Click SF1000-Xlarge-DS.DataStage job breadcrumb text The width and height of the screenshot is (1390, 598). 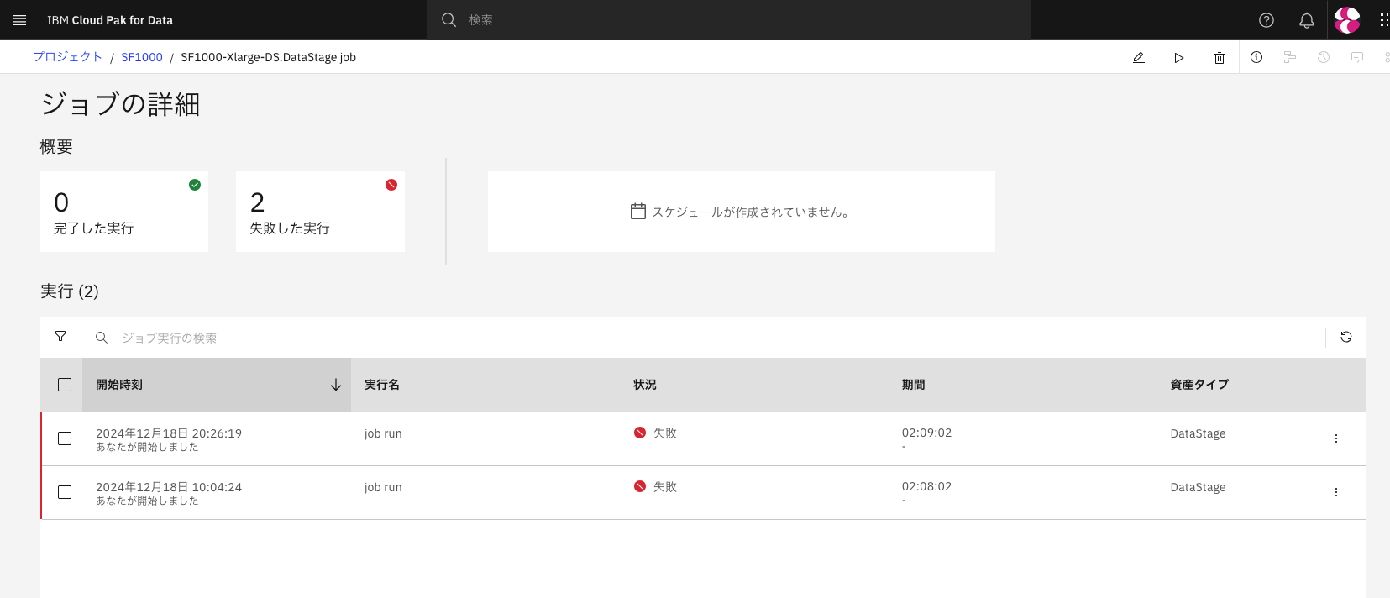269,57
